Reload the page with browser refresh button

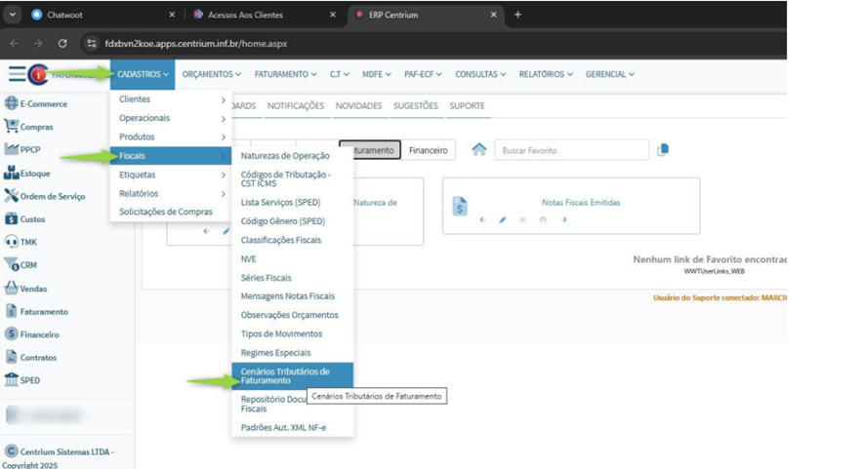click(x=62, y=44)
